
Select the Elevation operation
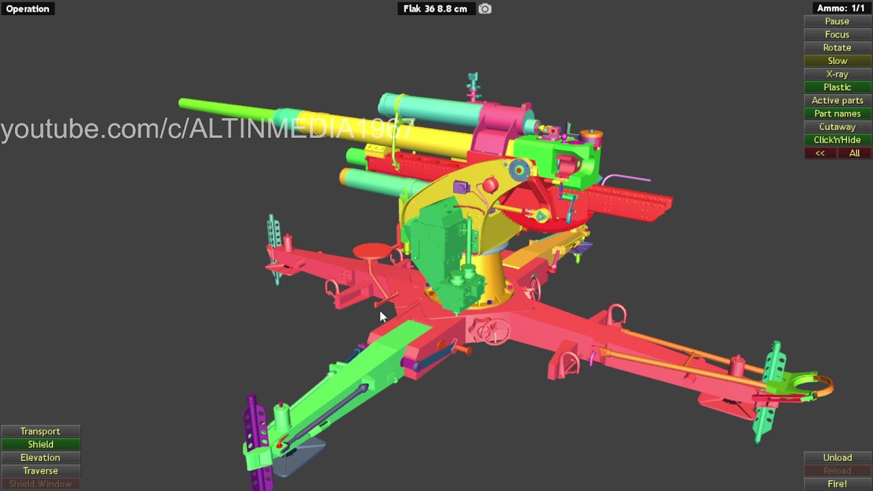[40, 458]
